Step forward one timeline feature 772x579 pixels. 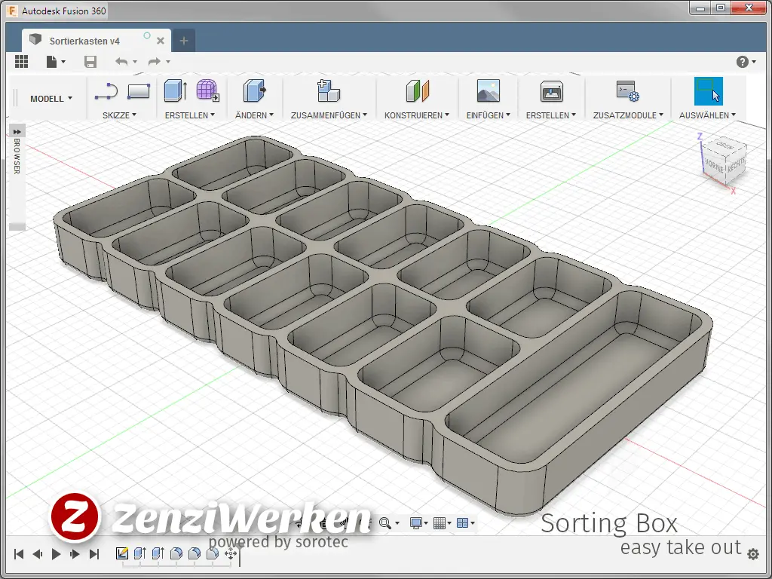pos(75,554)
